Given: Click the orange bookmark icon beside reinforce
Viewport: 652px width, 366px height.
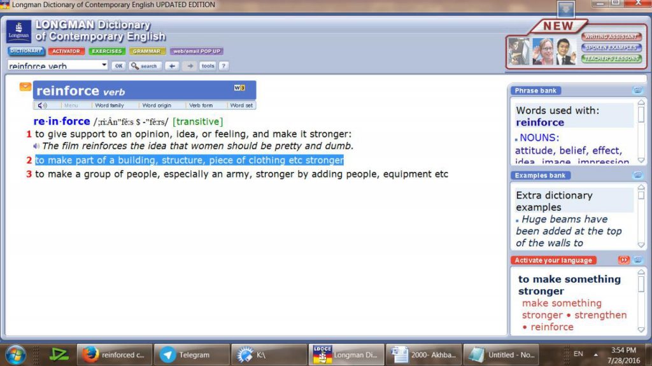Looking at the screenshot, I should [25, 87].
